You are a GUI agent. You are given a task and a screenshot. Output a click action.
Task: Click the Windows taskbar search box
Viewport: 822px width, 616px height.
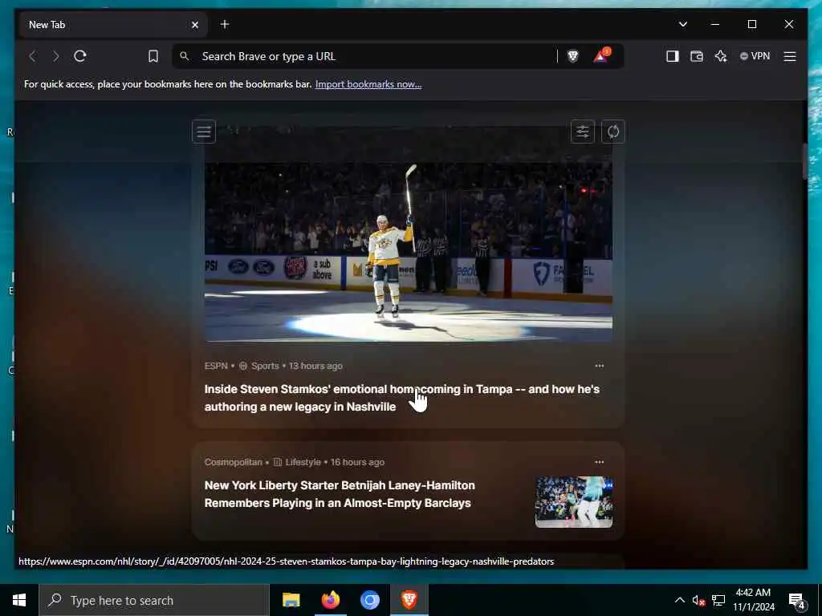154,600
